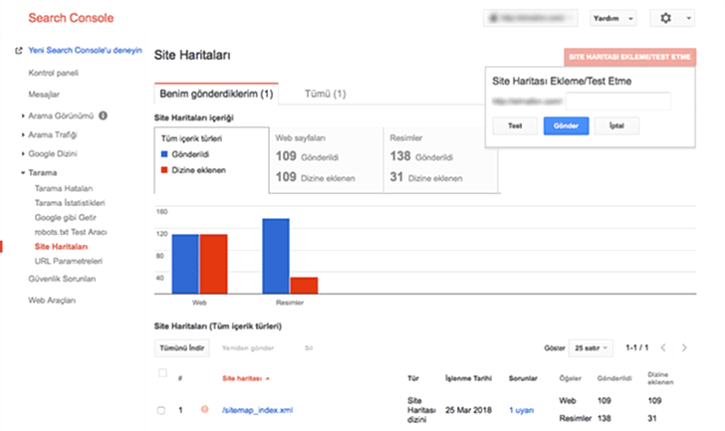Image resolution: width=725 pixels, height=431 pixels.
Task: Click Yeni Search Console'u deneyin link
Action: (x=85, y=51)
